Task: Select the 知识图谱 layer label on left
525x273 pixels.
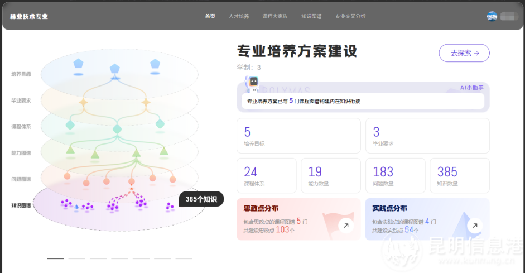Action: (x=21, y=205)
